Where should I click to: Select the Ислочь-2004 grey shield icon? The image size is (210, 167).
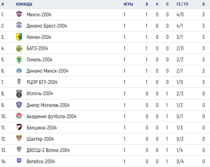coord(19,94)
